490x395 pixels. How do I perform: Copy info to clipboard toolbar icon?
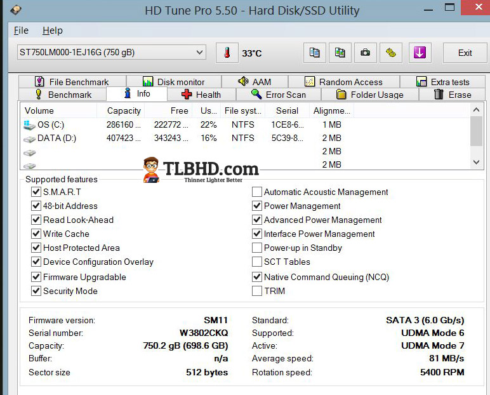tap(315, 53)
